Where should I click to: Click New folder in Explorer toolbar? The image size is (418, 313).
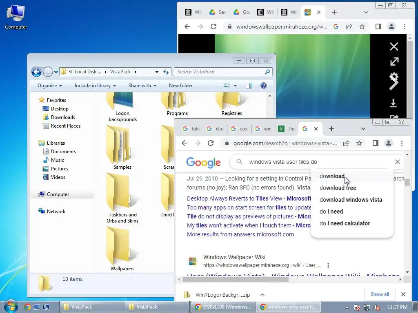[x=181, y=86]
